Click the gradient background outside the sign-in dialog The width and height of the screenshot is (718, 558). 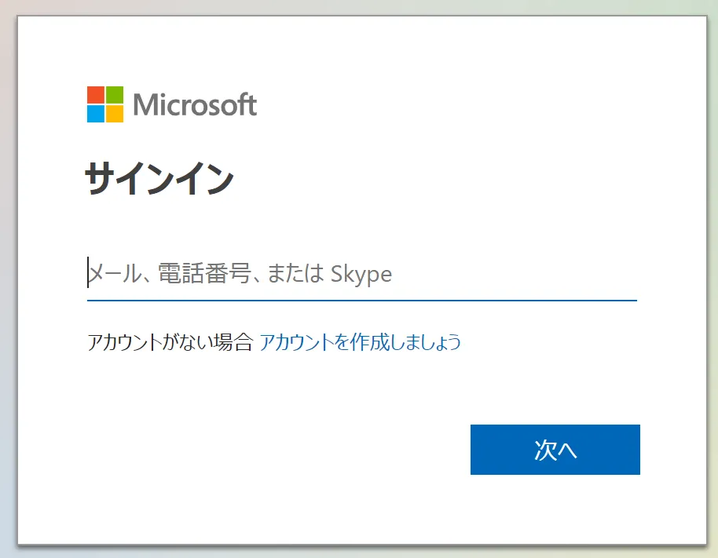point(712,275)
